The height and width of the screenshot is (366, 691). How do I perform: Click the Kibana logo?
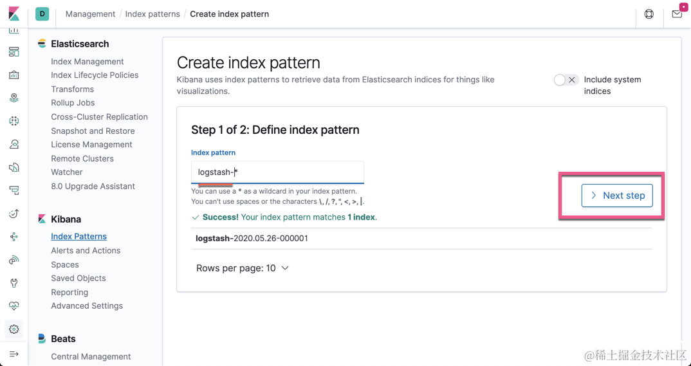click(x=14, y=14)
